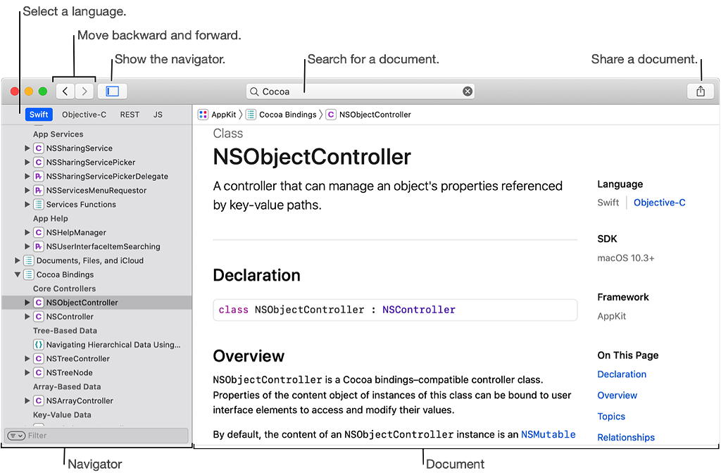Go forward with the forward arrow button
This screenshot has height=475, width=721.
pyautogui.click(x=84, y=91)
